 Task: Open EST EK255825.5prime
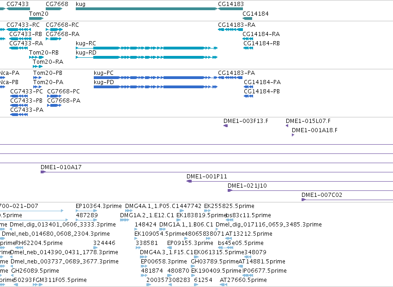[x=229, y=206]
